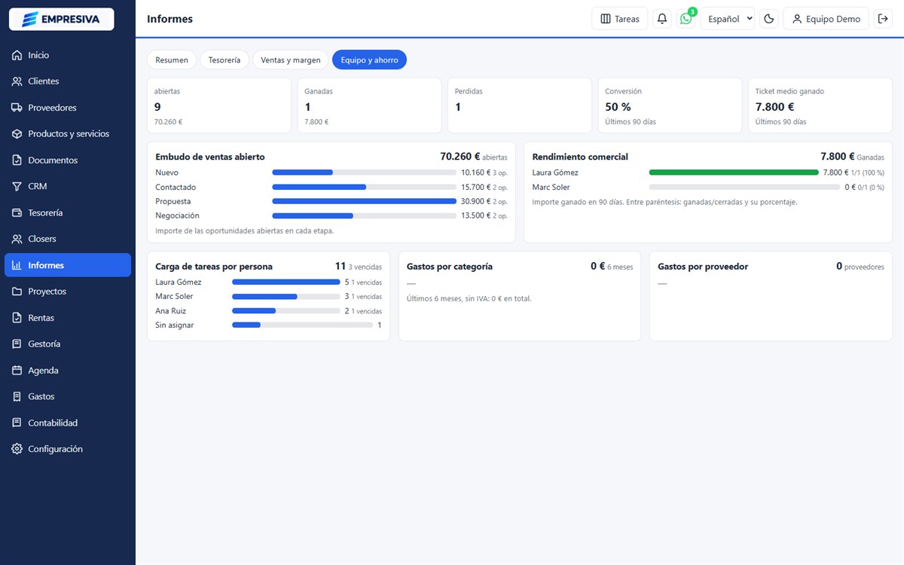Click the box icon beside Productos y servicios
The height and width of the screenshot is (565, 904).
[17, 134]
